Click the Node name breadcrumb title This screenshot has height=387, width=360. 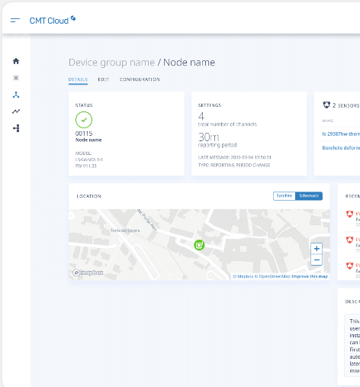click(x=189, y=63)
